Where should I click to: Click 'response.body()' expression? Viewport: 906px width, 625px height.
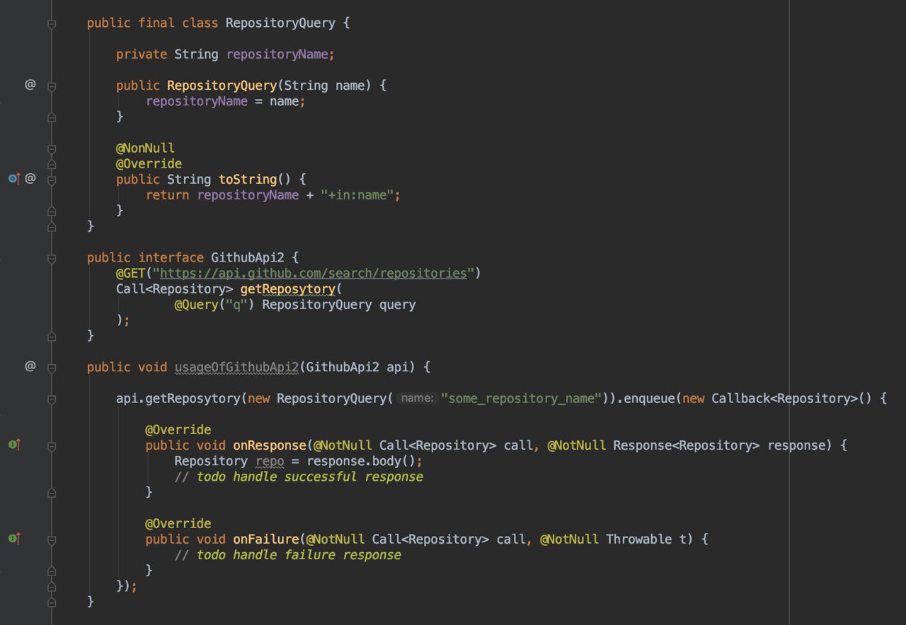[x=360, y=461]
